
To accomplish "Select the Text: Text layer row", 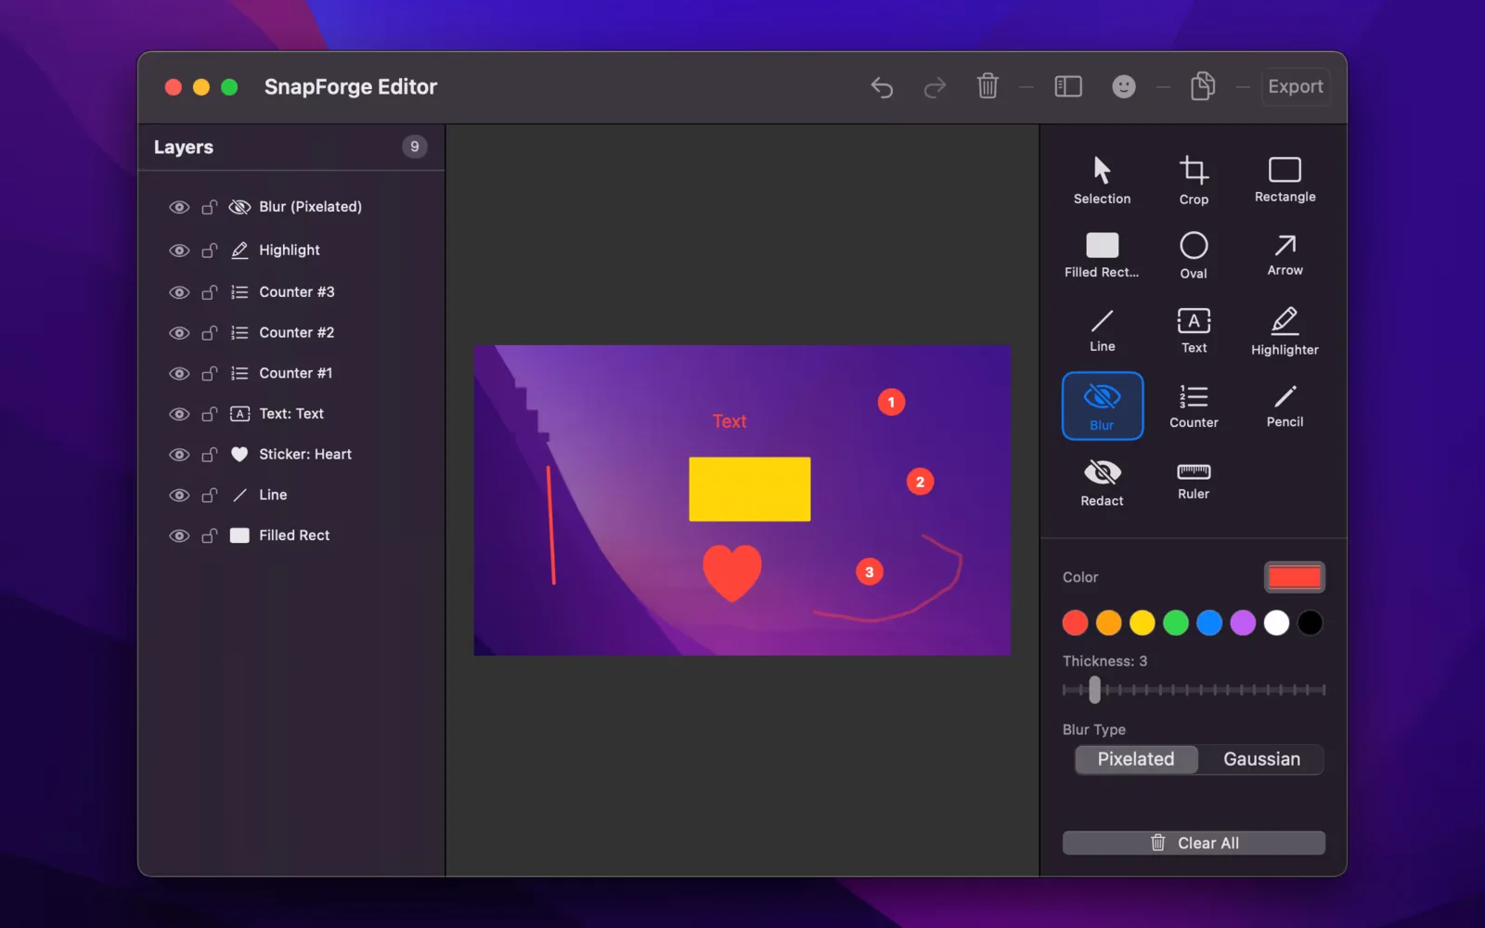I will (x=291, y=414).
